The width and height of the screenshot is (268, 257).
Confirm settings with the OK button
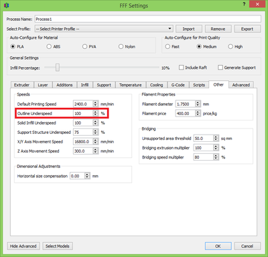[x=218, y=246]
